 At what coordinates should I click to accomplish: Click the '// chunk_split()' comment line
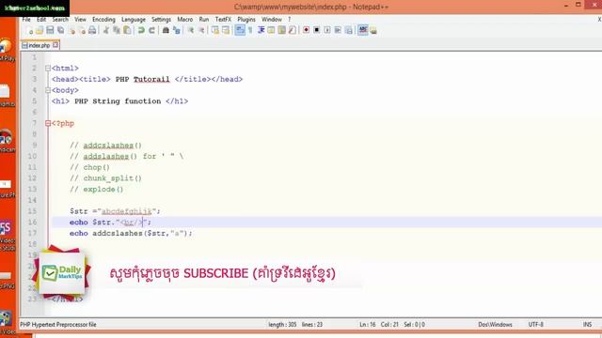(106, 178)
